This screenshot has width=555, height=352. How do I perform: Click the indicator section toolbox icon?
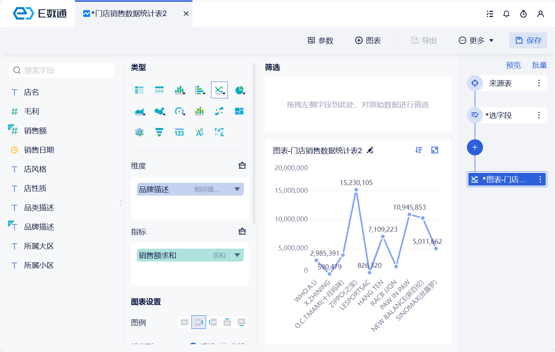[242, 232]
